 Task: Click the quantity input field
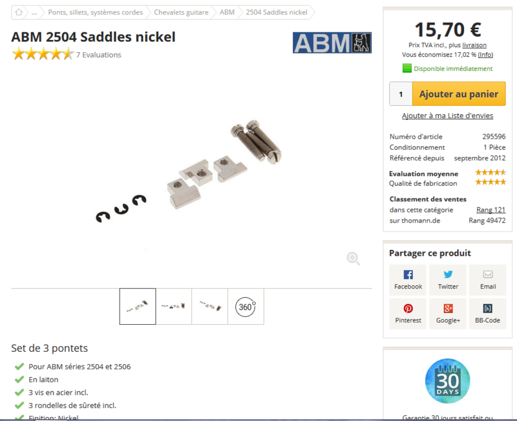401,94
